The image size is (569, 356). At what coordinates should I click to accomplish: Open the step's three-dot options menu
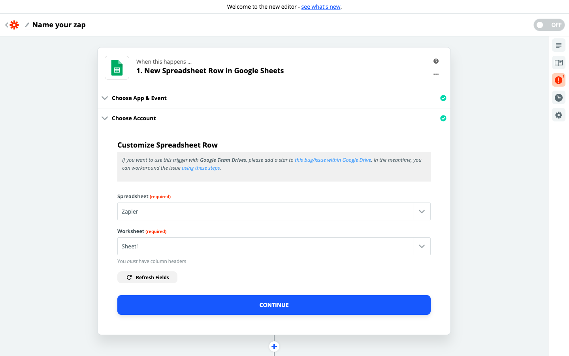(436, 74)
